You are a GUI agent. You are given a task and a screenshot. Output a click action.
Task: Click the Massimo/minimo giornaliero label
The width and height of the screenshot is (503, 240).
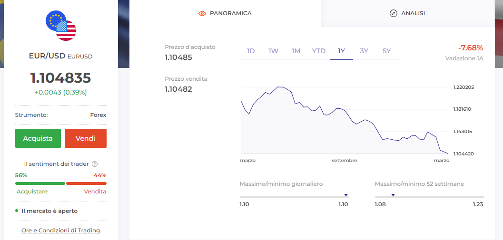[x=281, y=184]
